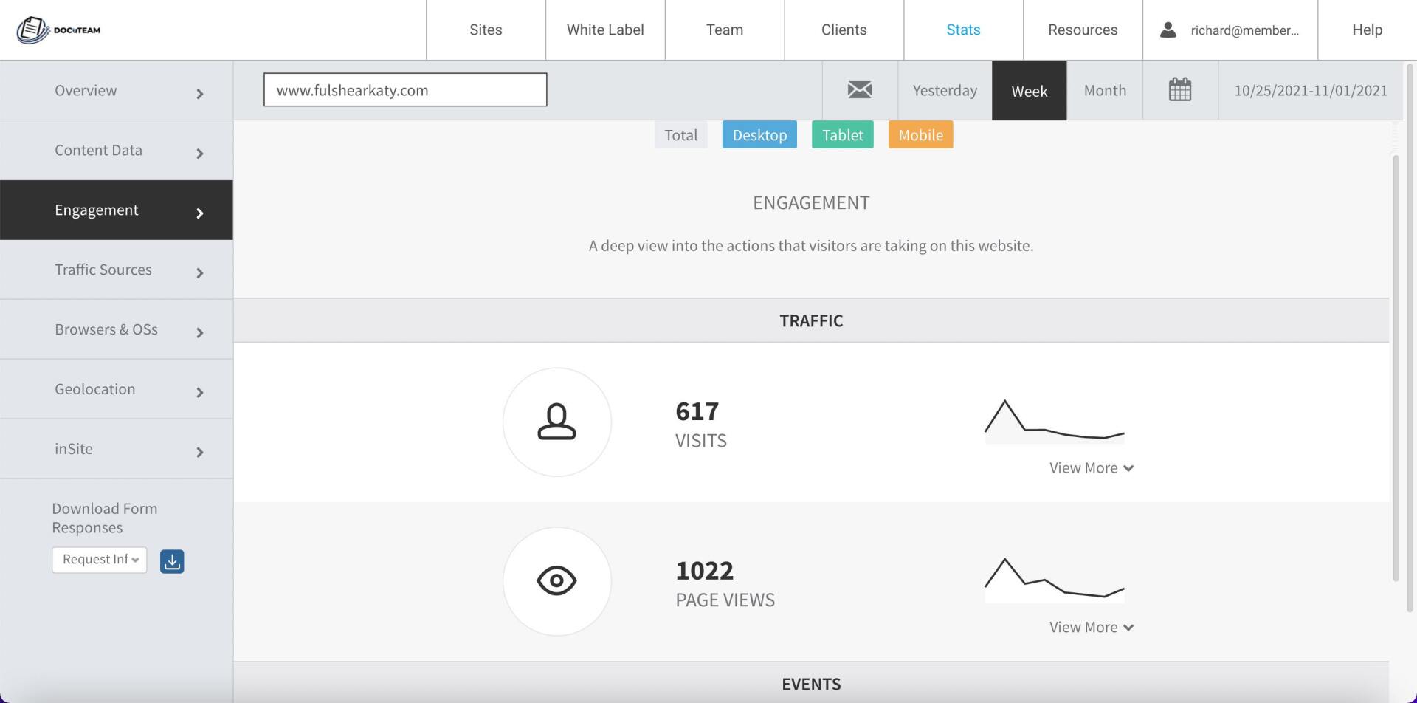Click the visits person icon
Screen dimensions: 1417x703
556,422
